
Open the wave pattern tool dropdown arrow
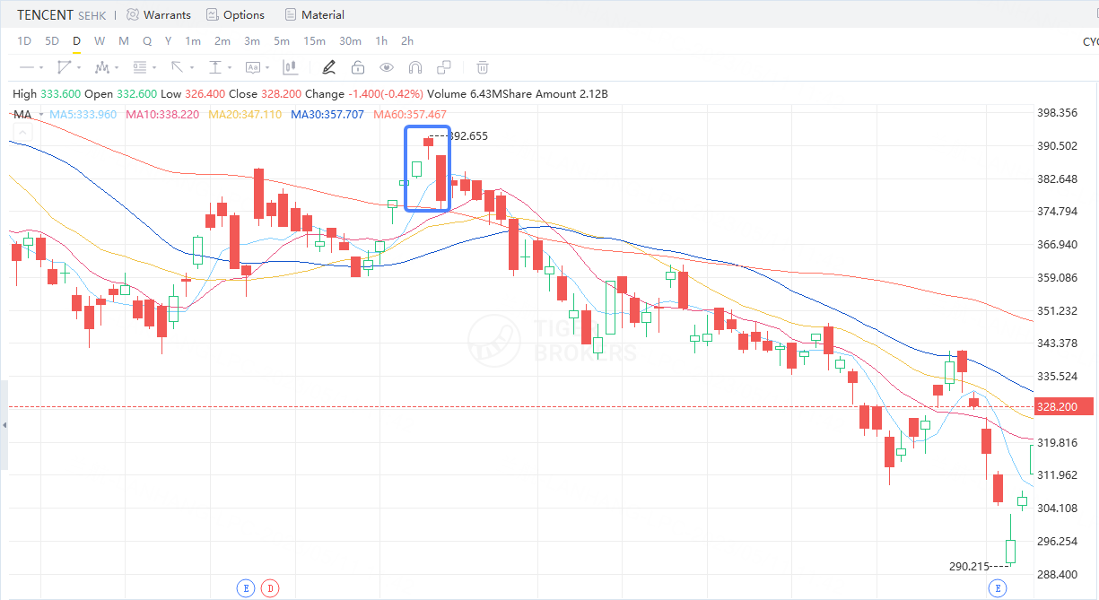pos(118,67)
